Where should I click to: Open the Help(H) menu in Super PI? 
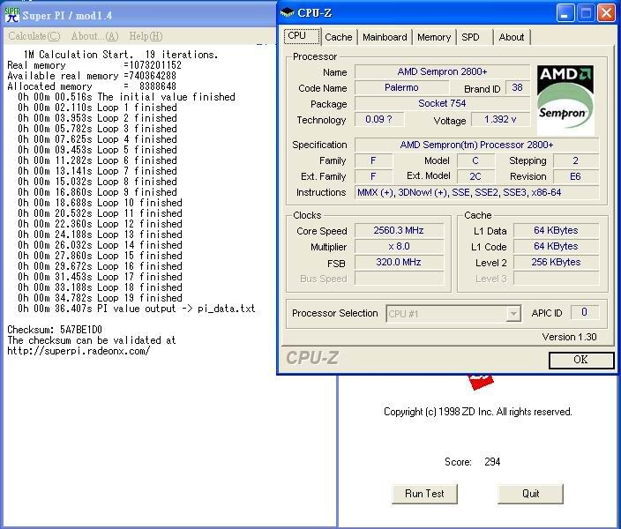(146, 36)
